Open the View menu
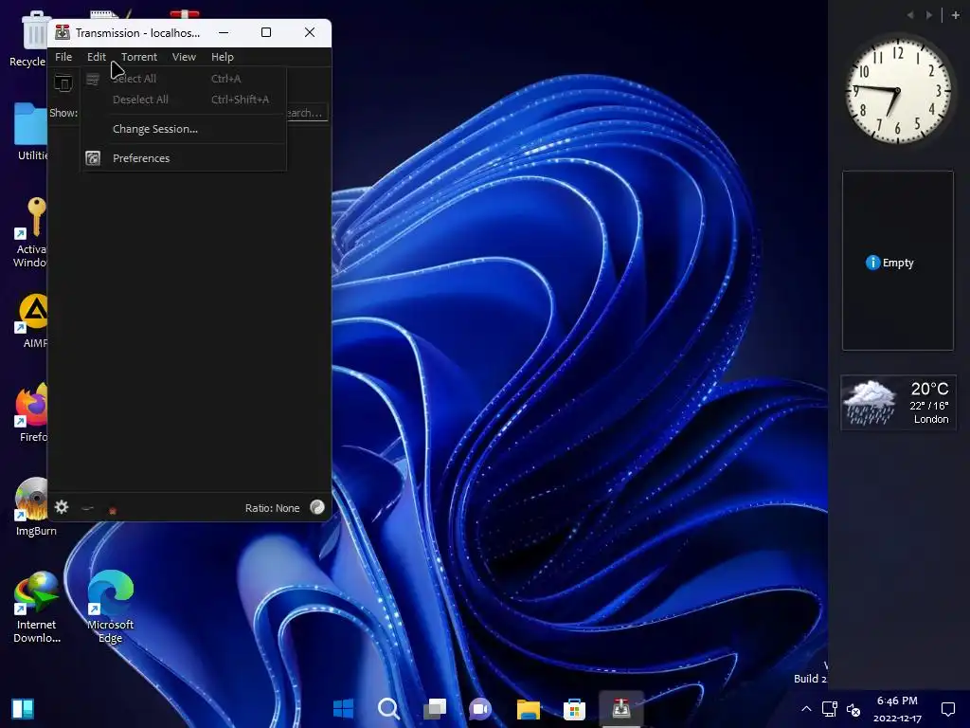The height and width of the screenshot is (728, 970). [x=184, y=57]
